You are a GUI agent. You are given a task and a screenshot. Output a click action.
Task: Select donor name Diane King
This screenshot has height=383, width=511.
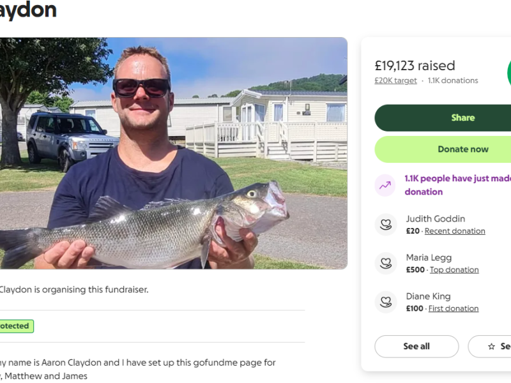pyautogui.click(x=428, y=297)
